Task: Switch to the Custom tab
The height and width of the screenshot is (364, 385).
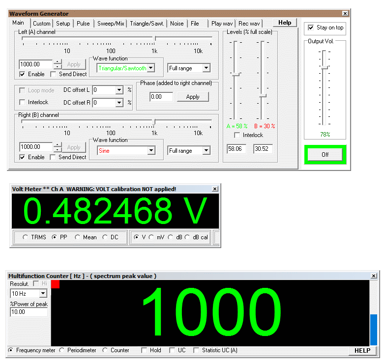Action: pos(41,24)
